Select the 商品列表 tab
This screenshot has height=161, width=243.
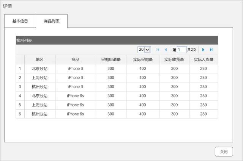pos(52,21)
